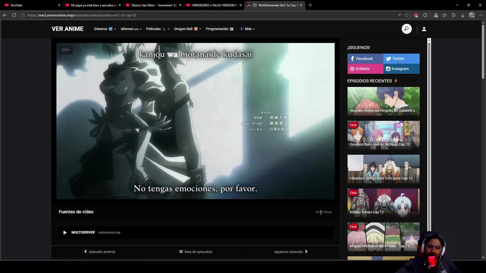This screenshot has height=273, width=486.
Task: Select the saidochesto.top server label
Action: [x=109, y=232]
